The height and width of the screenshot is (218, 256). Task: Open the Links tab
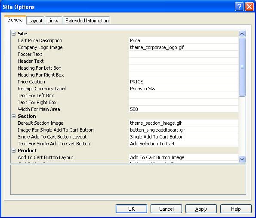point(53,21)
